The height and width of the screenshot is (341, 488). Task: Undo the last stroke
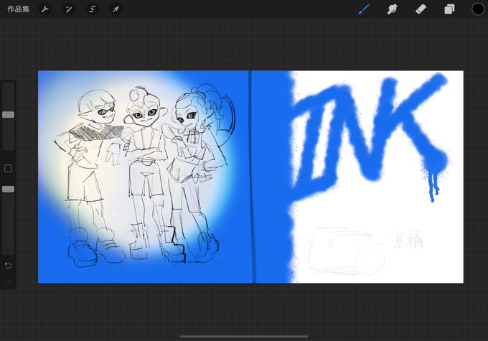(x=9, y=266)
